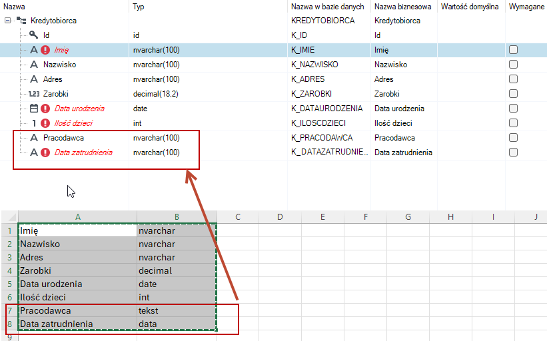Click the integer icon of Ilość dzieci
Screen dimensions: 547x341
pos(34,123)
